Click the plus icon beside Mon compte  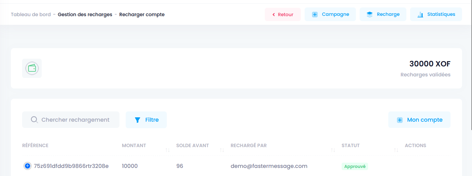click(400, 120)
